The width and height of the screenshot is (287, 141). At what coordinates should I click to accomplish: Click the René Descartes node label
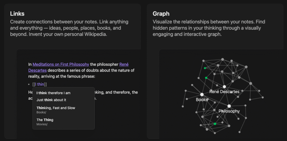pyautogui.click(x=224, y=92)
